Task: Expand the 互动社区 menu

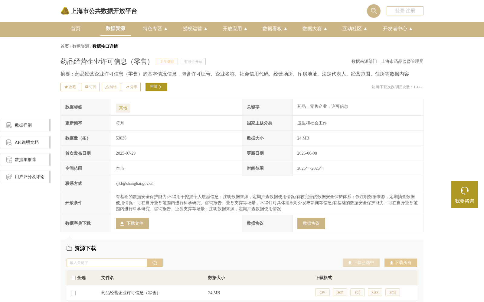Action: [x=355, y=29]
